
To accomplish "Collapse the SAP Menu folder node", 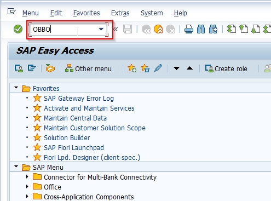I will (16, 166).
